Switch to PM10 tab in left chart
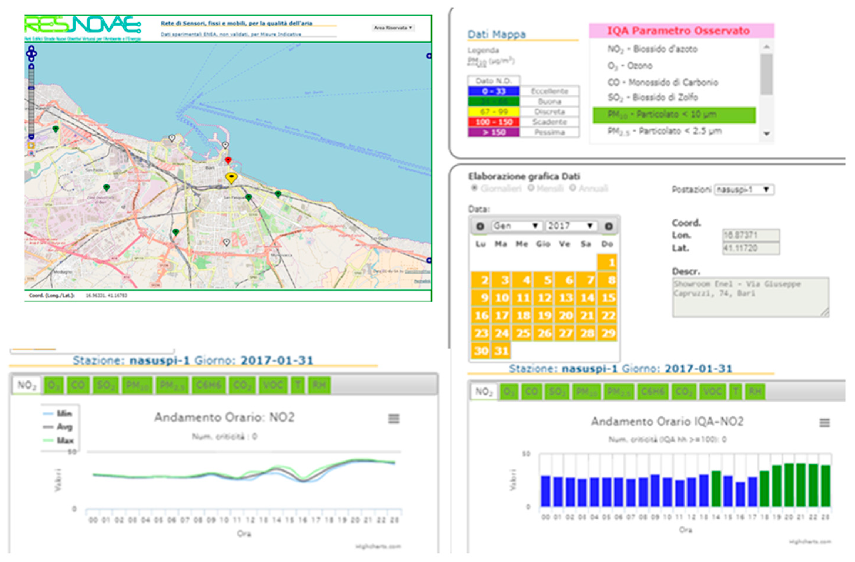855x562 pixels. click(x=137, y=386)
